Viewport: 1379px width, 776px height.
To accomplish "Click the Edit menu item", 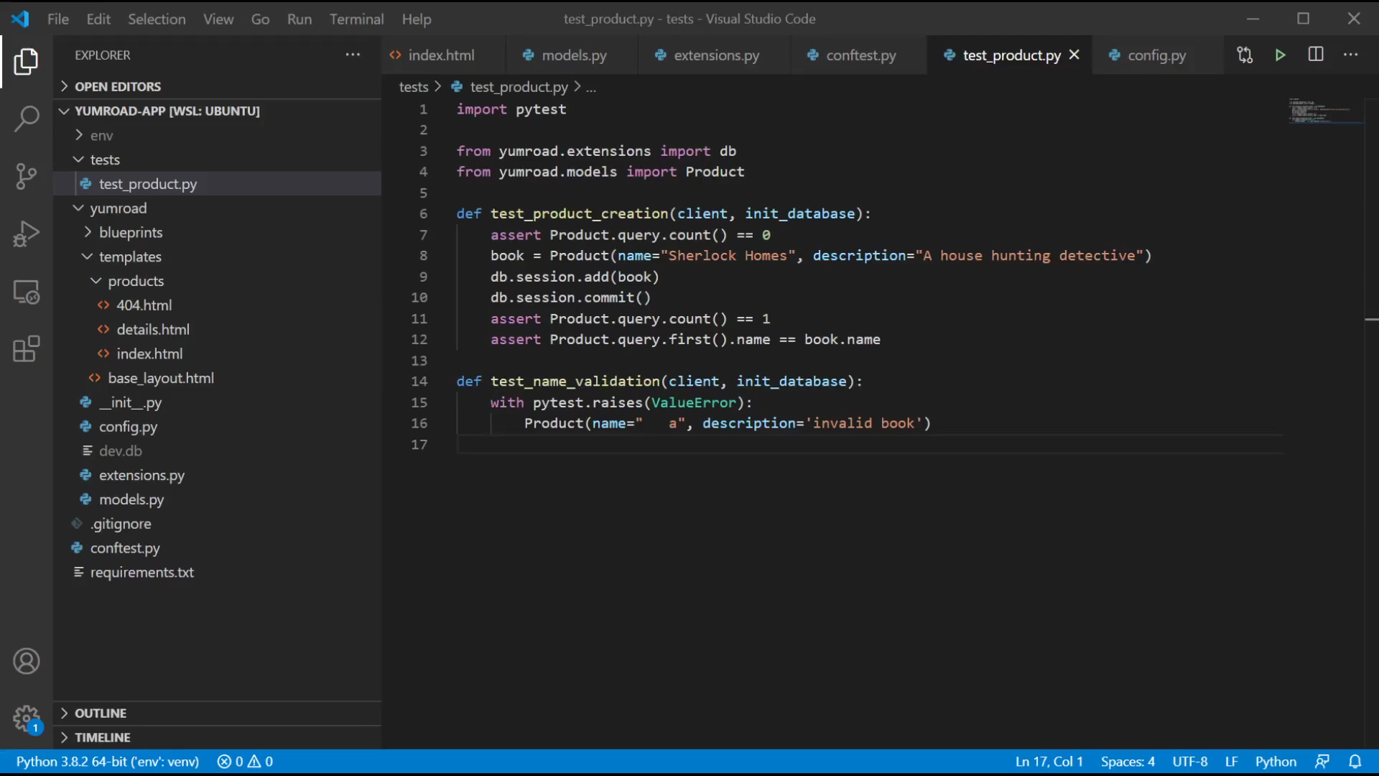I will pyautogui.click(x=98, y=19).
